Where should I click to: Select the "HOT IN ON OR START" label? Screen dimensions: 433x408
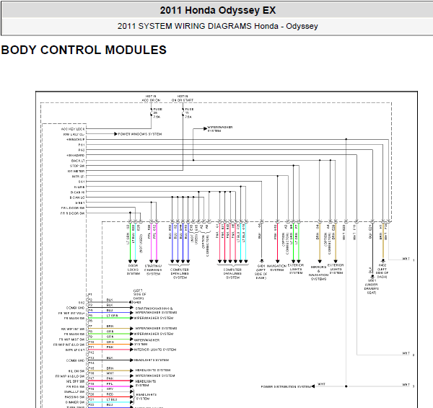point(183,99)
